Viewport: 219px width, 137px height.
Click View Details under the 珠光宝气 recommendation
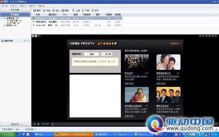[x=129, y=84]
